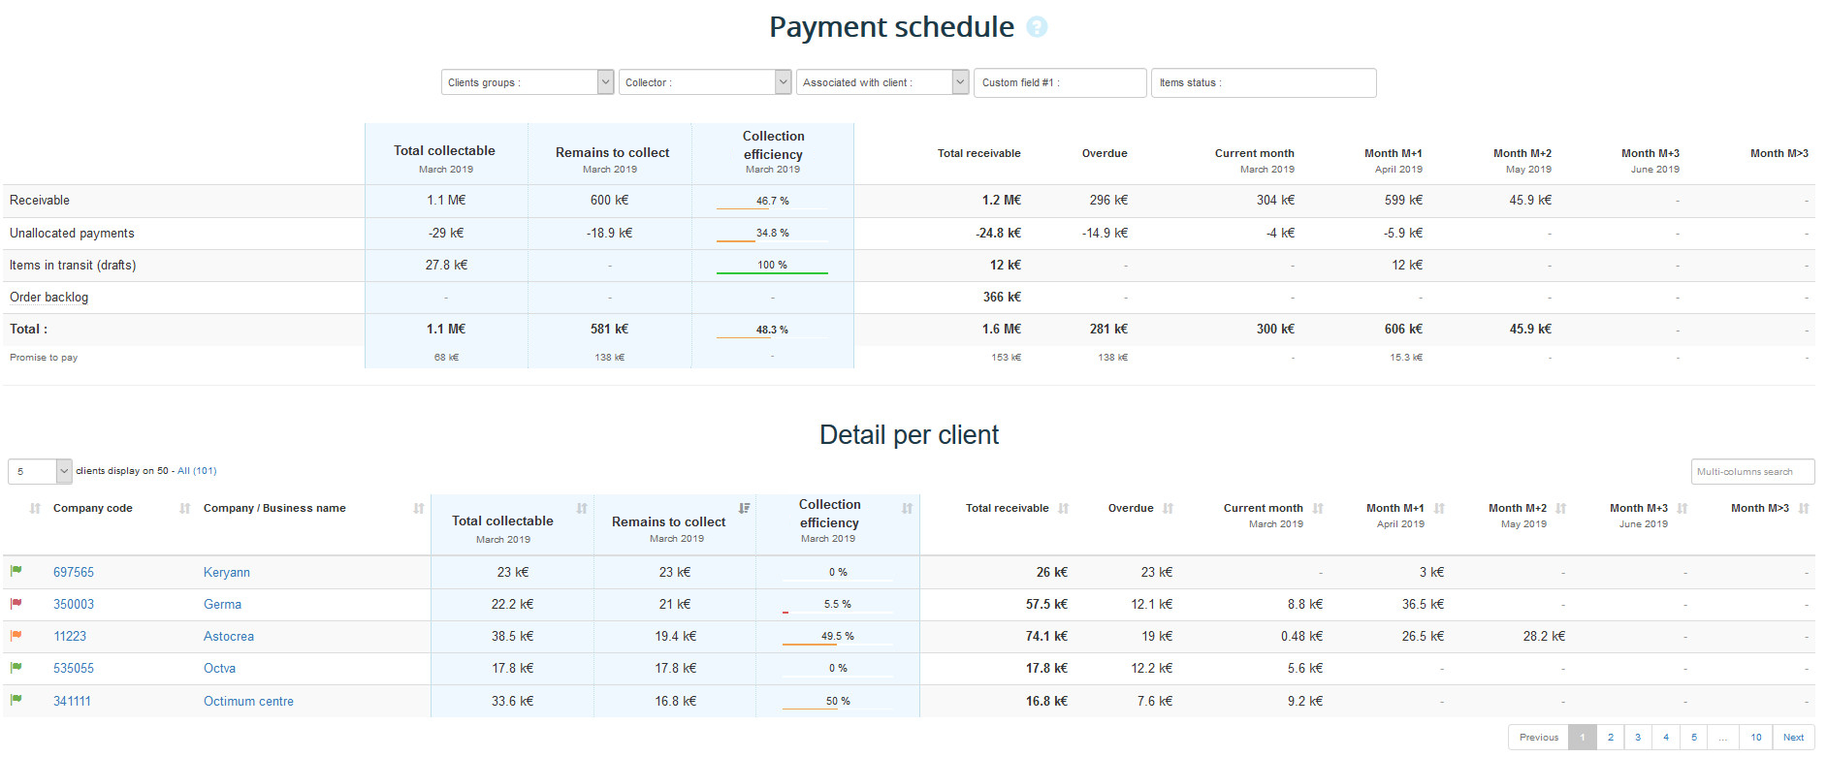Click the orange flag for Astocrea
This screenshot has width=1827, height=757.
click(x=16, y=636)
